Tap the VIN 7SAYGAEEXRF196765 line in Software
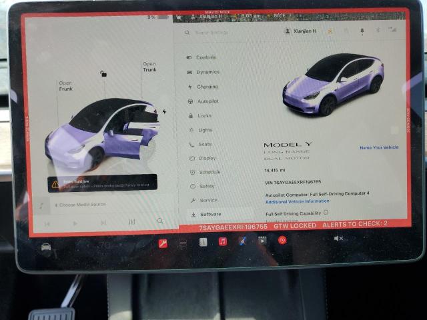Image resolution: width=427 pixels, height=320 pixels. (293, 182)
